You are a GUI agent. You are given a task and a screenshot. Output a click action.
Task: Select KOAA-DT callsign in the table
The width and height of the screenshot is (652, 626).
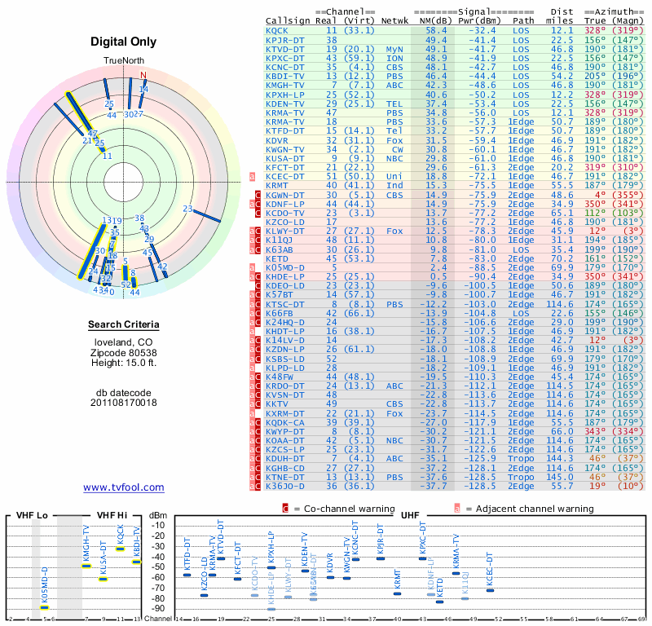click(285, 440)
